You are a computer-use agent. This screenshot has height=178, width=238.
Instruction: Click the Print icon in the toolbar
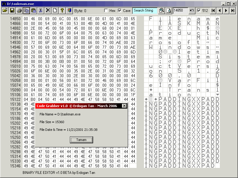[x=19, y=10]
